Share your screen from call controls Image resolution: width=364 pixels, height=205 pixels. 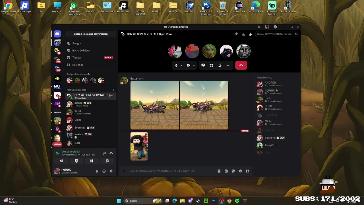coord(203,65)
